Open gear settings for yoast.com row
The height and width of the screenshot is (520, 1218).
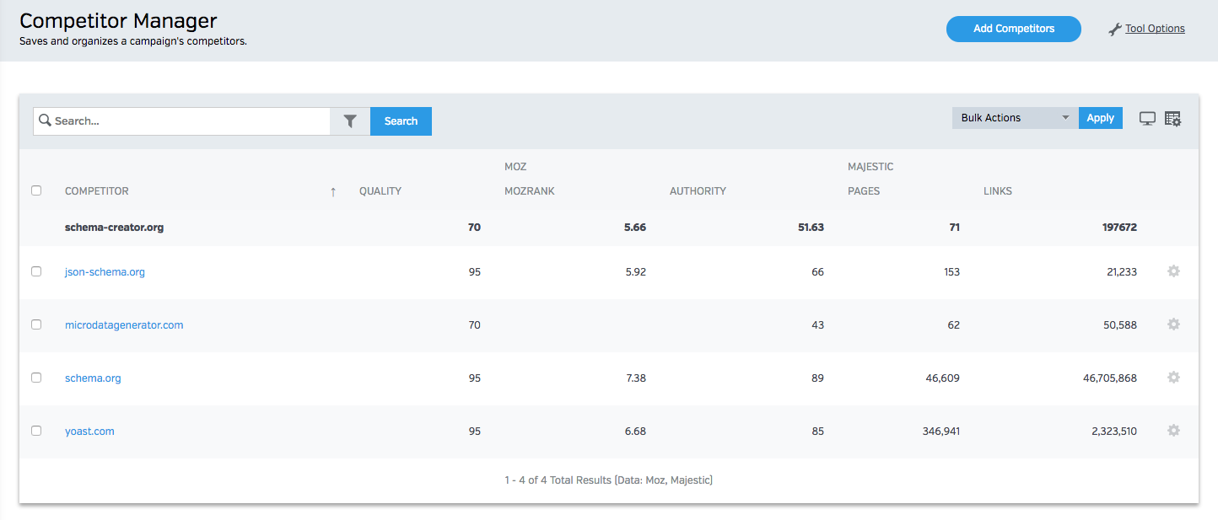[x=1172, y=431]
